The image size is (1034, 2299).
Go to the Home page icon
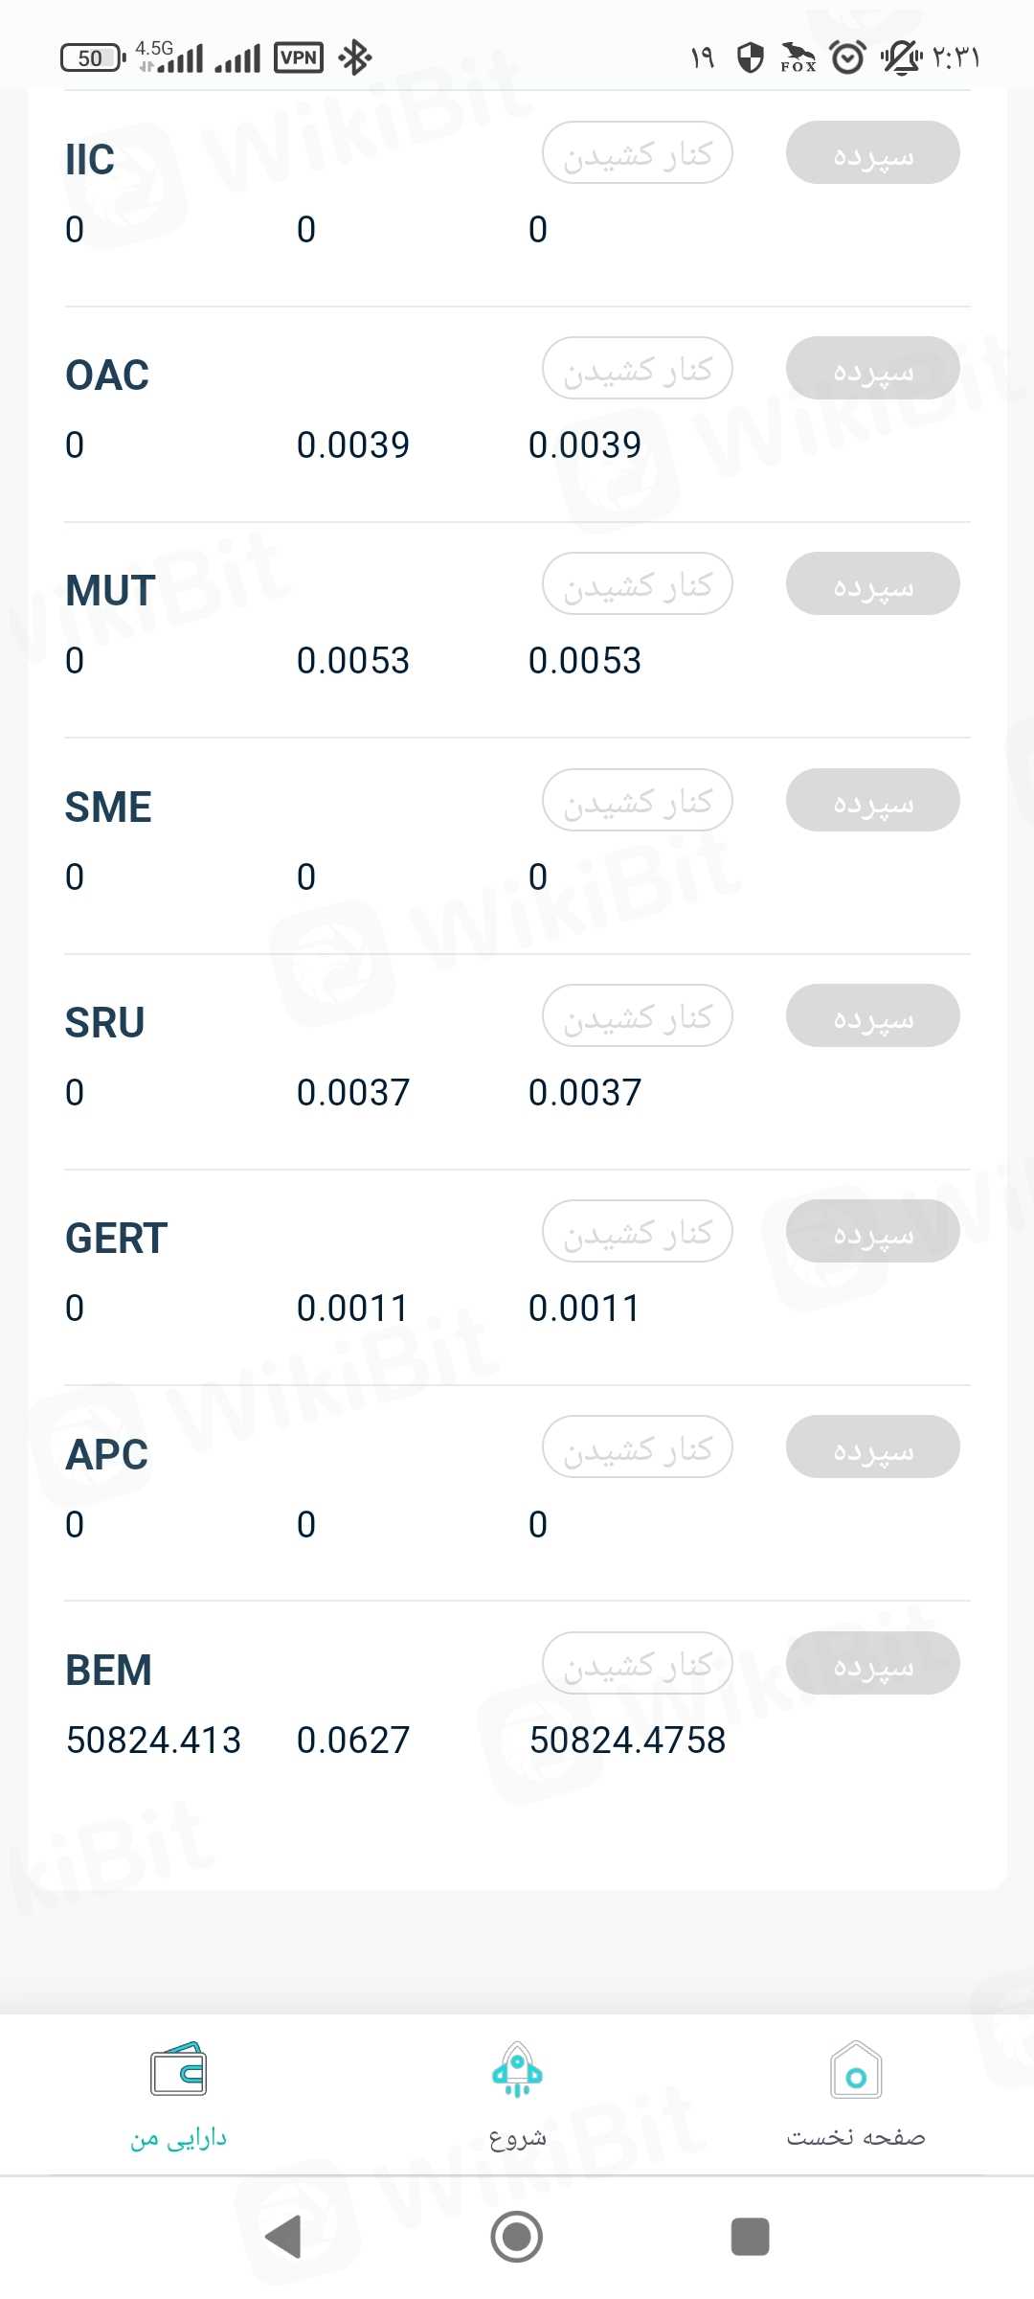pyautogui.click(x=856, y=2071)
